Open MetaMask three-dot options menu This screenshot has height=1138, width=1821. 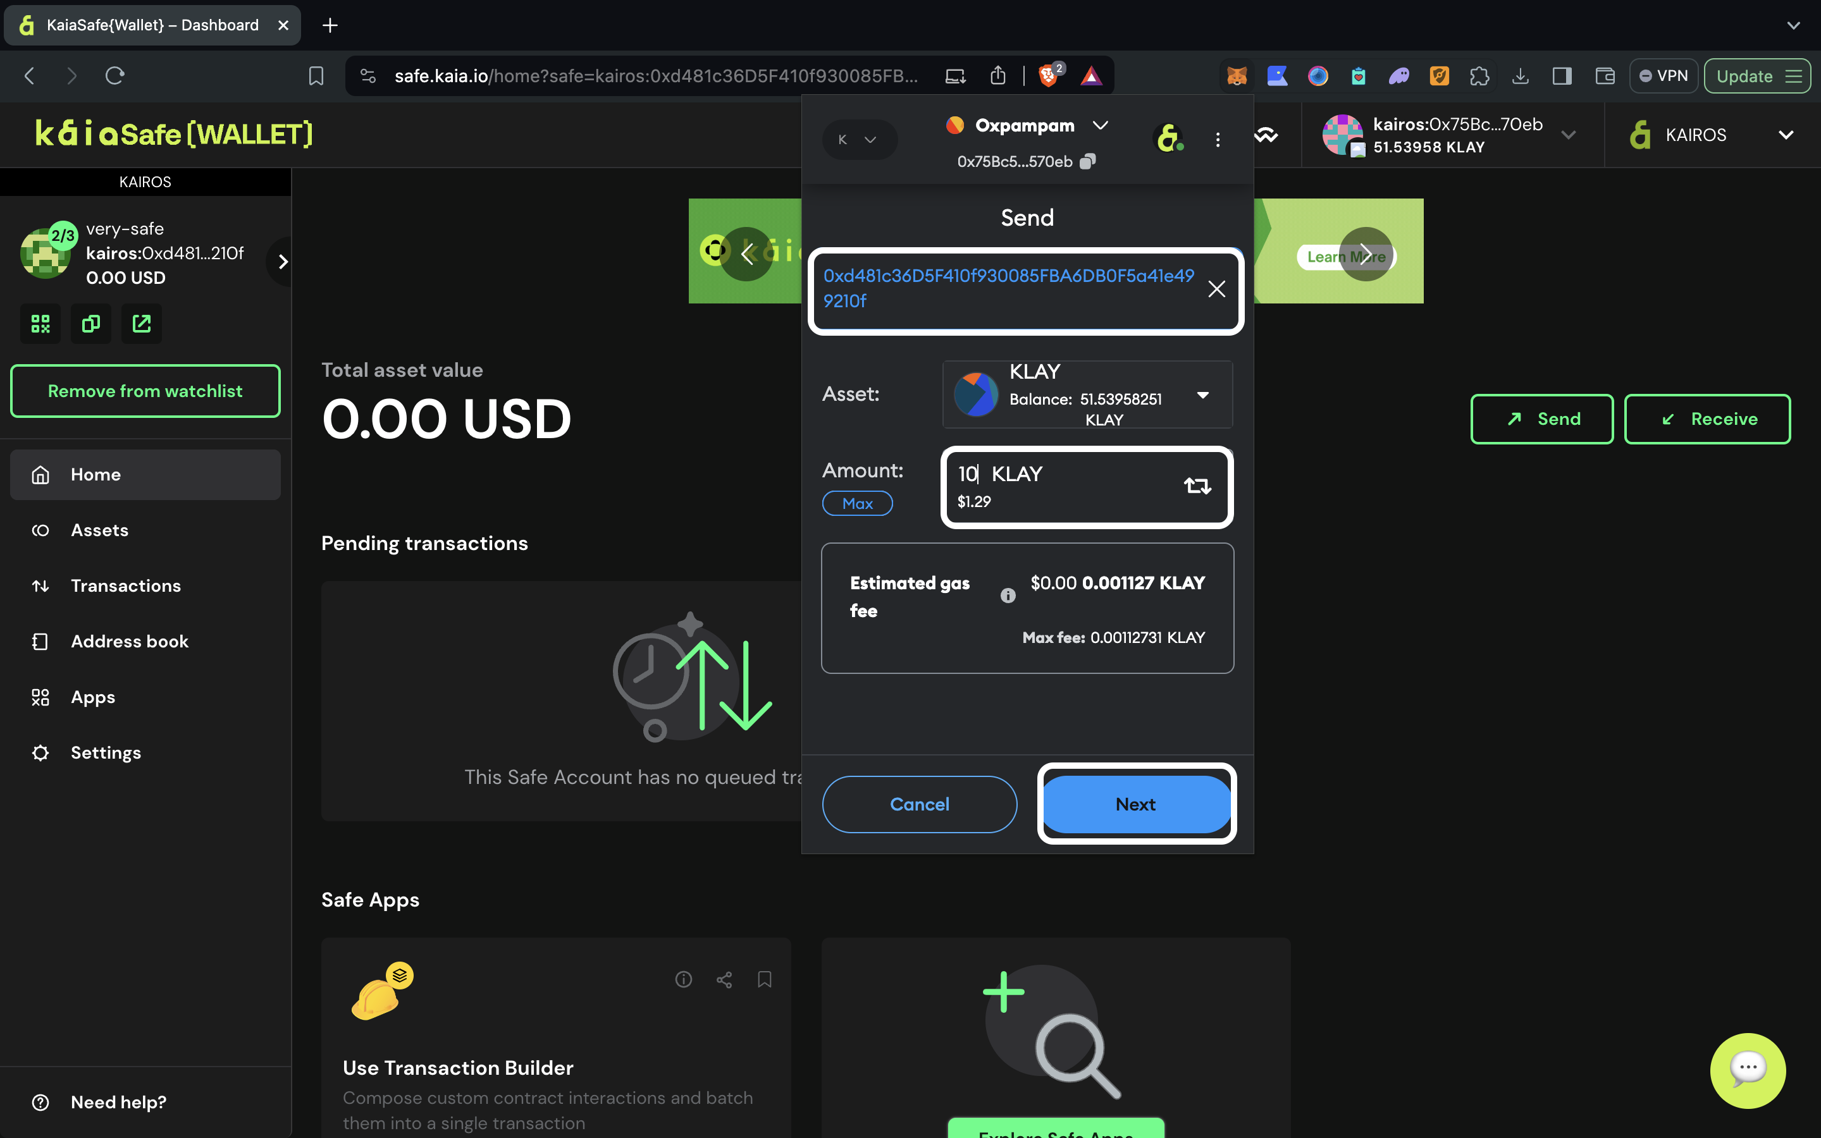pos(1217,140)
